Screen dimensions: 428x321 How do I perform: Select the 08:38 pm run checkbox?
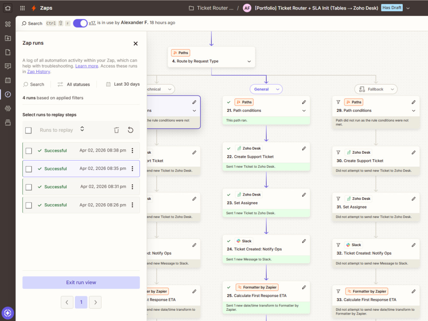pos(29,151)
